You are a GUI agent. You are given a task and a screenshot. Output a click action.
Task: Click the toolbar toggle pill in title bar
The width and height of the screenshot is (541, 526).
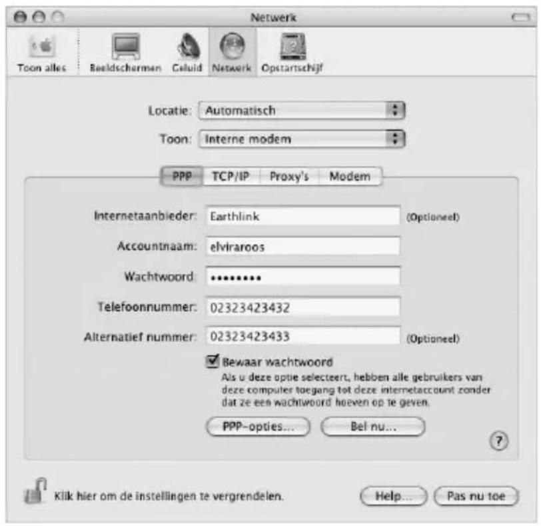click(x=520, y=17)
